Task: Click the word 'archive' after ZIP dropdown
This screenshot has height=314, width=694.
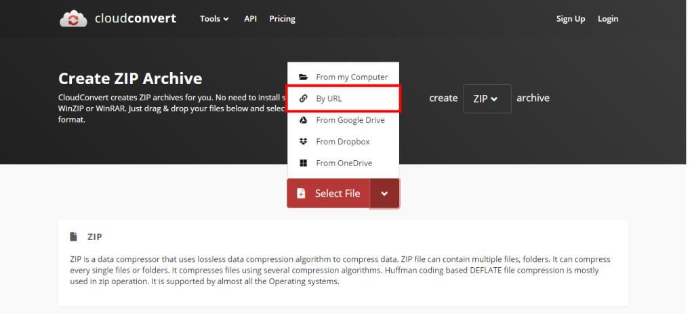Action: point(533,98)
